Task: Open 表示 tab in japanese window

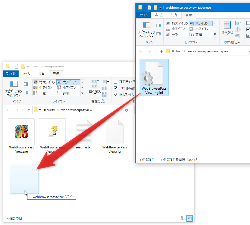Action: tap(189, 15)
